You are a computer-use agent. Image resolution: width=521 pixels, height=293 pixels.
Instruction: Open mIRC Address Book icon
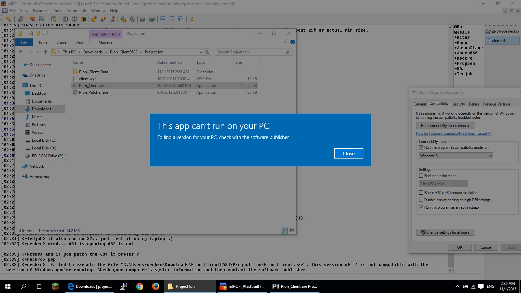coord(65,19)
